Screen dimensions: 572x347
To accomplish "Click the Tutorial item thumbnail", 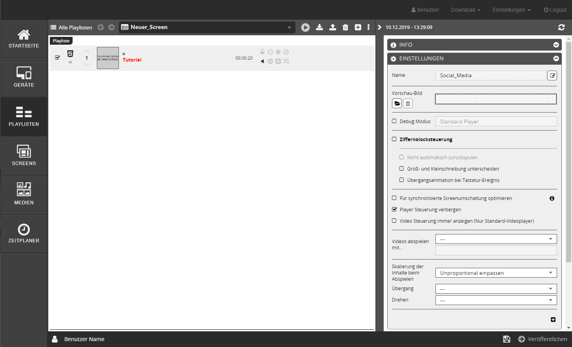I will pos(108,58).
